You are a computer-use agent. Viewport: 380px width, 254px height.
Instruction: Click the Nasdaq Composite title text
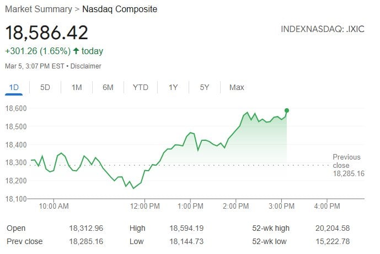point(120,9)
